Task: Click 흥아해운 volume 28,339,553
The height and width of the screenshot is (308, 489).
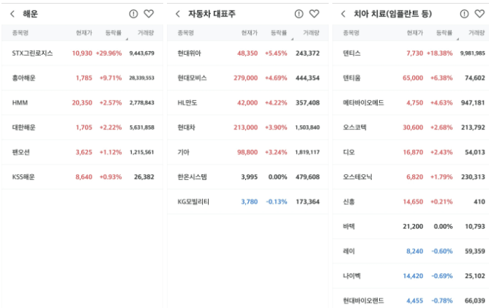Action: click(x=142, y=78)
